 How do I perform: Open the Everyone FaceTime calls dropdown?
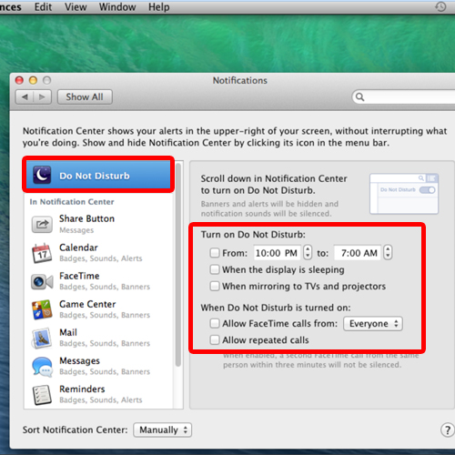373,324
